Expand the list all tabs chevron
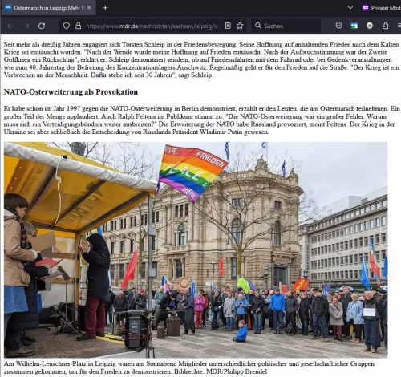The image size is (401, 377). pos(350,8)
